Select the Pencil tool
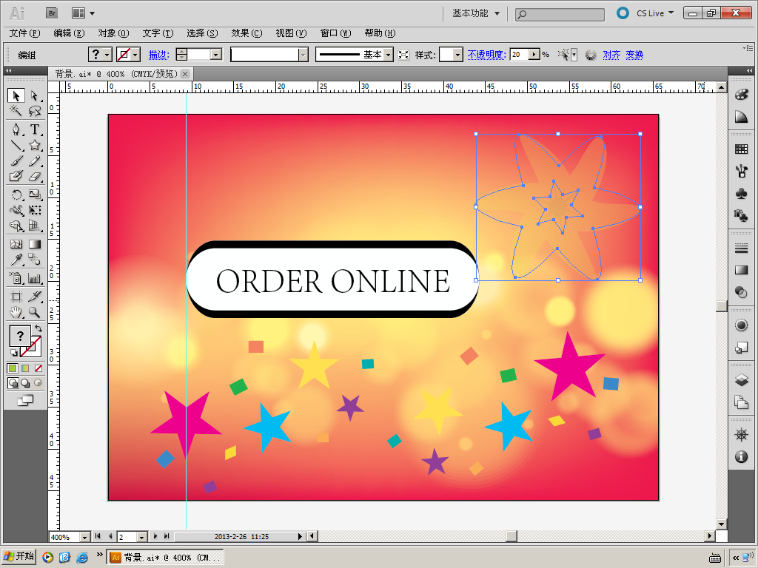The height and width of the screenshot is (568, 758). [34, 160]
